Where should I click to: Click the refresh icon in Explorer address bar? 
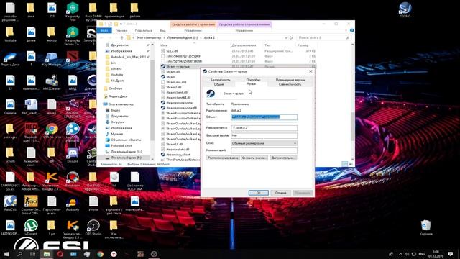[290, 38]
